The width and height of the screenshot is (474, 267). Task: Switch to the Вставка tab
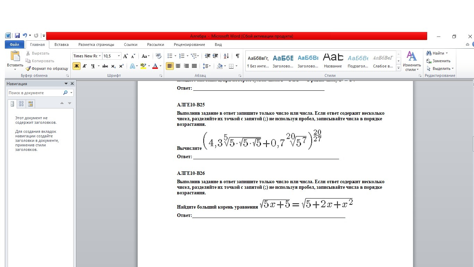(61, 44)
